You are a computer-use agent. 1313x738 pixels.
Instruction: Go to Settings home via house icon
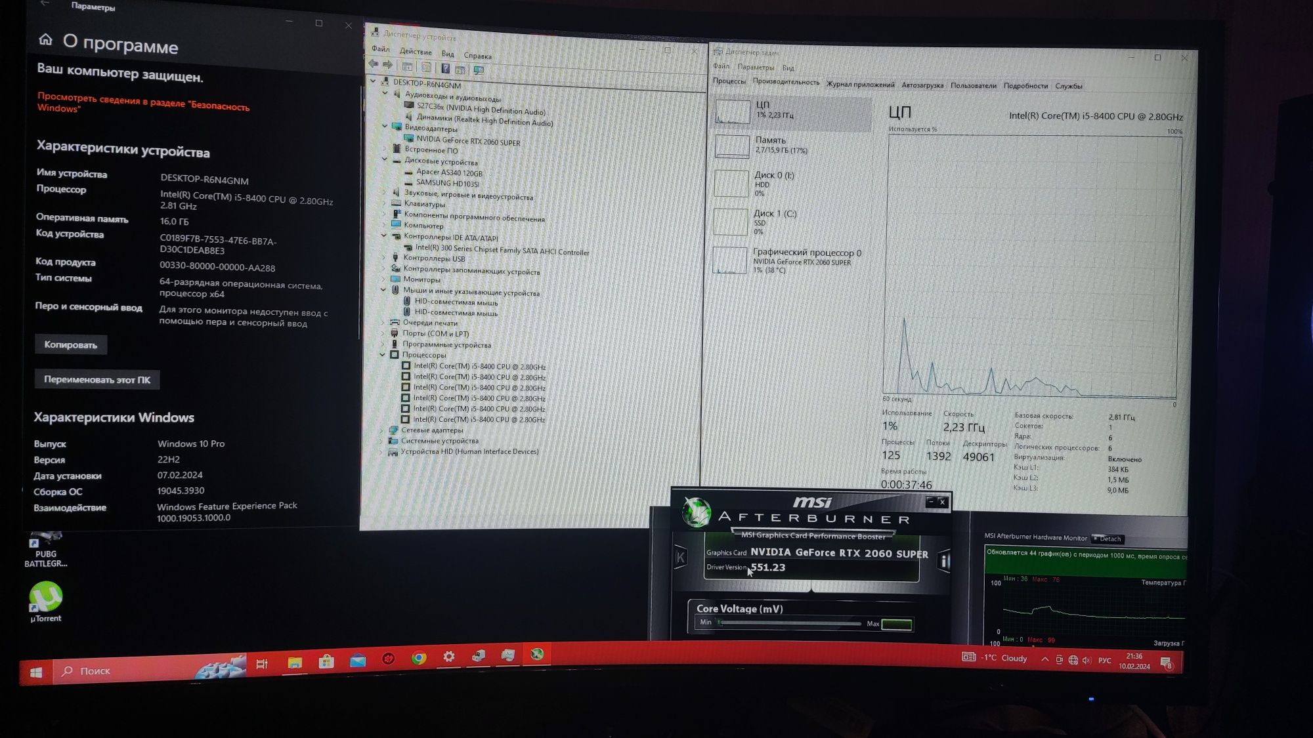[x=45, y=39]
